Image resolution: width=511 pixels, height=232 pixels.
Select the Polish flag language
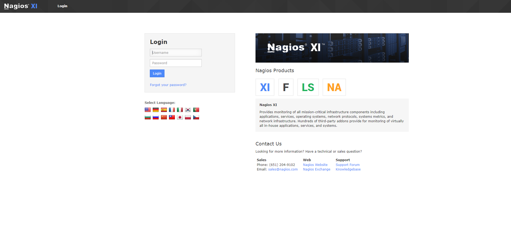(188, 117)
